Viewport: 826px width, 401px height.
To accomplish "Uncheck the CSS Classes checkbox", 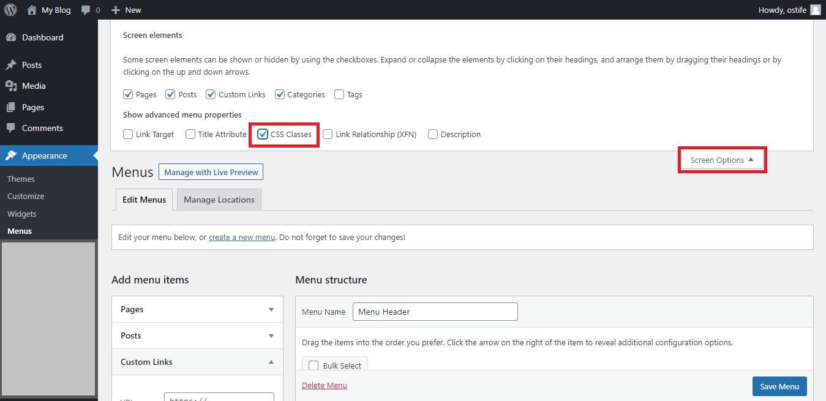I will point(263,134).
